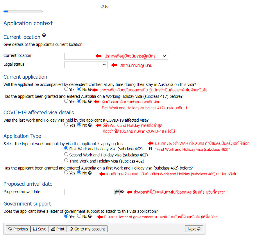Click the "Legal status" field label
Screen dimensions: 256x238
tap(14, 64)
